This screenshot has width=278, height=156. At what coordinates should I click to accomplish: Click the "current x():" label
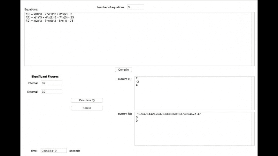(x=125, y=79)
